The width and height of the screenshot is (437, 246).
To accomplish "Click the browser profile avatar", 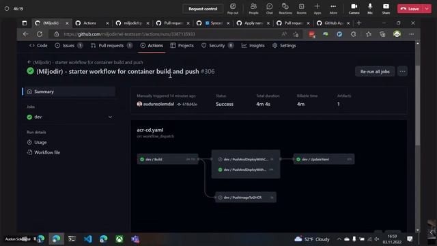I will pos(397,34).
